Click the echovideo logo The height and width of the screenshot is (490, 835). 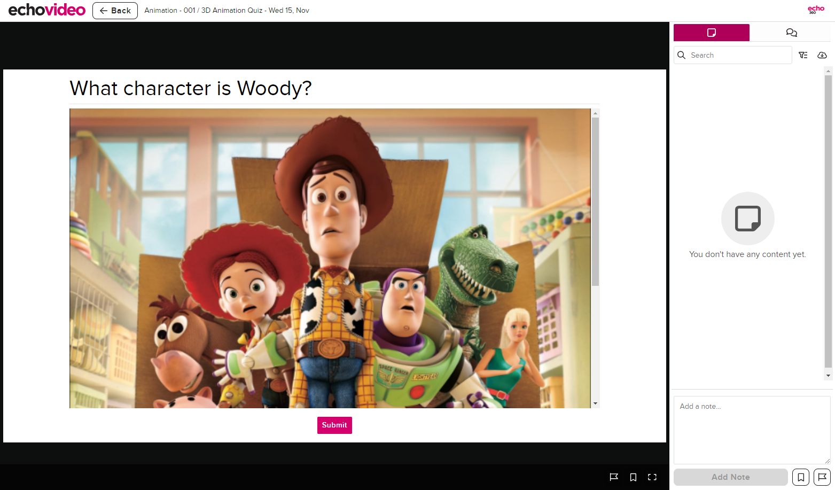47,10
